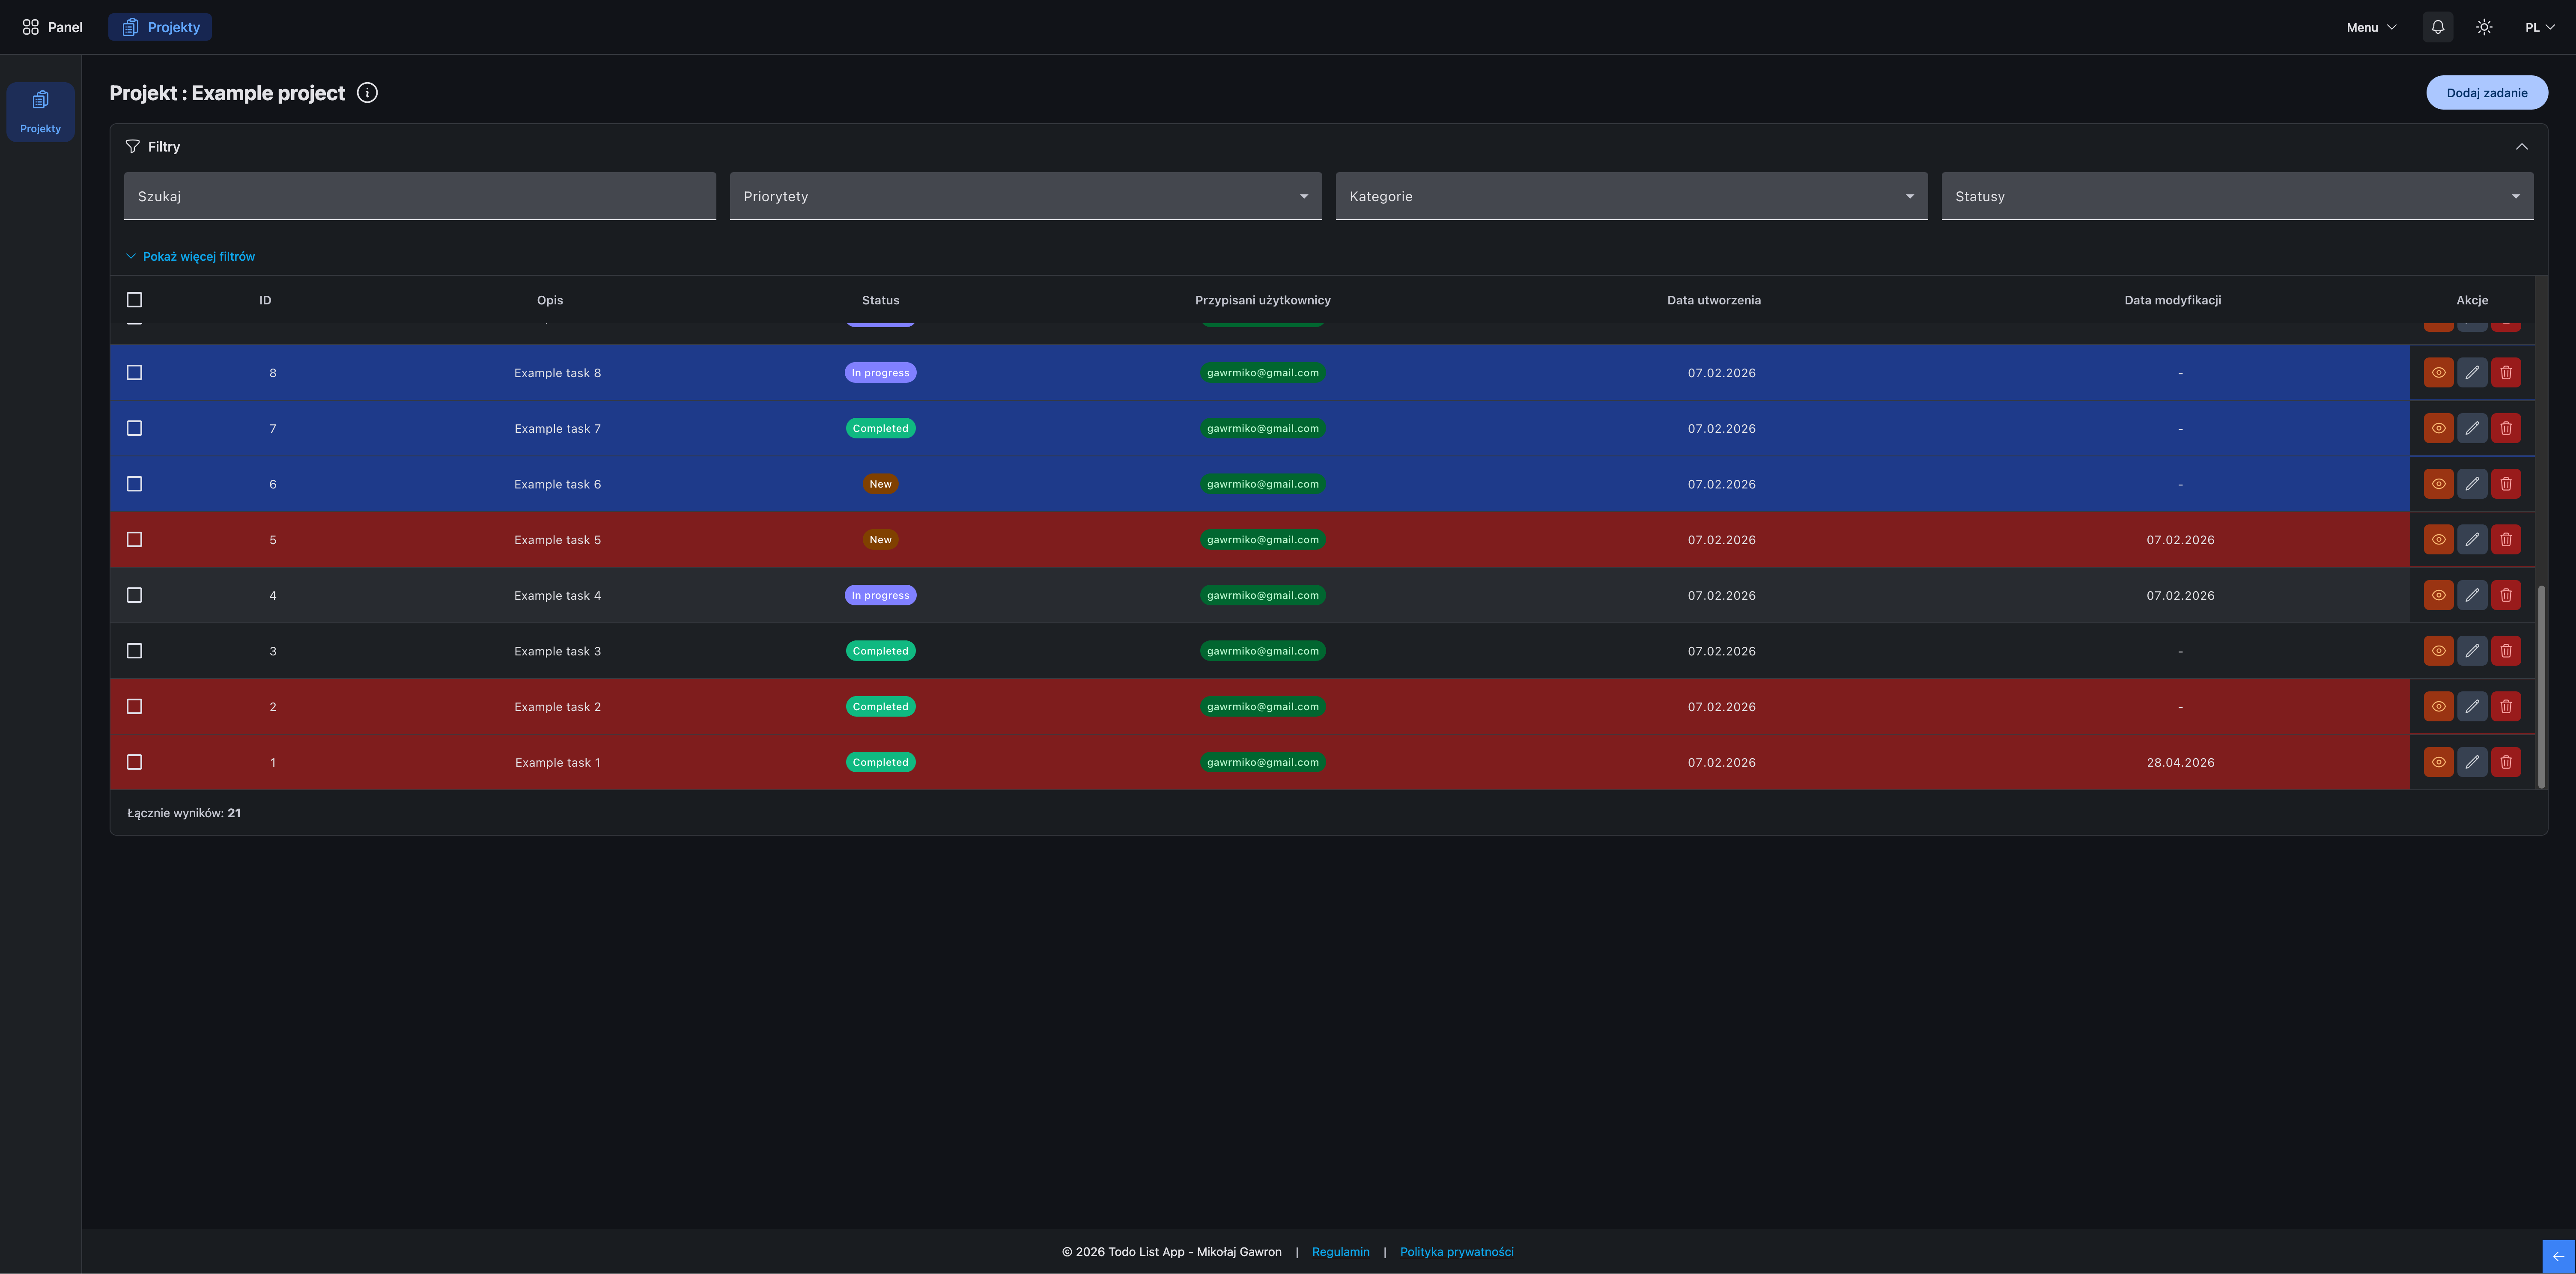2576x1274 pixels.
Task: Toggle light theme sun icon
Action: click(2484, 27)
